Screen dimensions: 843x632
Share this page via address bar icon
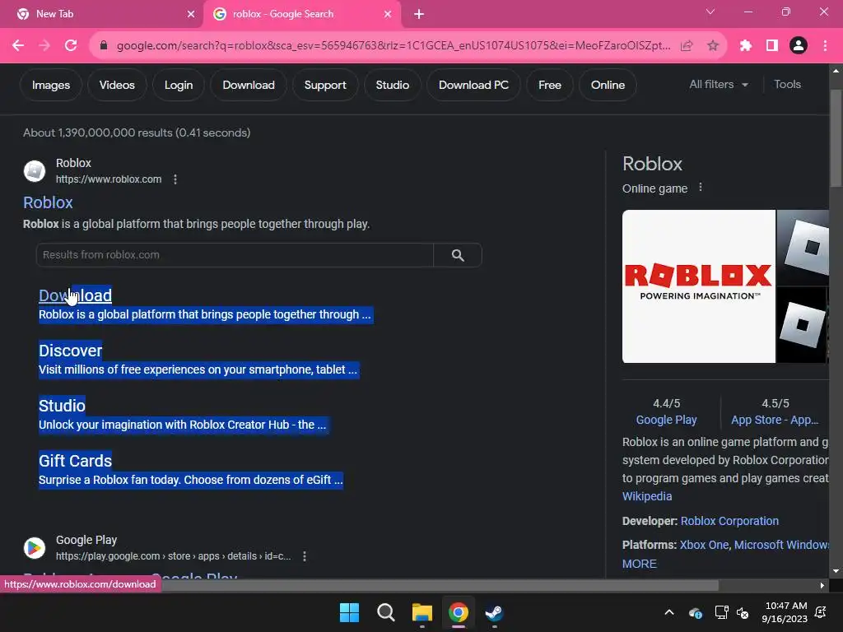tap(687, 46)
